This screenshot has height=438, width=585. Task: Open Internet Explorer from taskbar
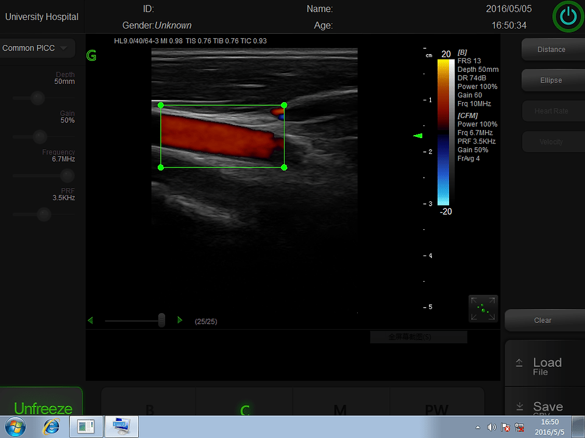tap(51, 427)
